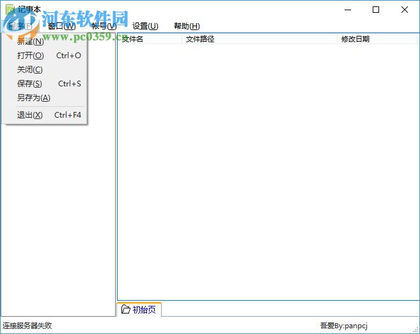Viewport: 420px width, 334px height.
Task: Close the 记事本 window
Action: tap(405, 10)
